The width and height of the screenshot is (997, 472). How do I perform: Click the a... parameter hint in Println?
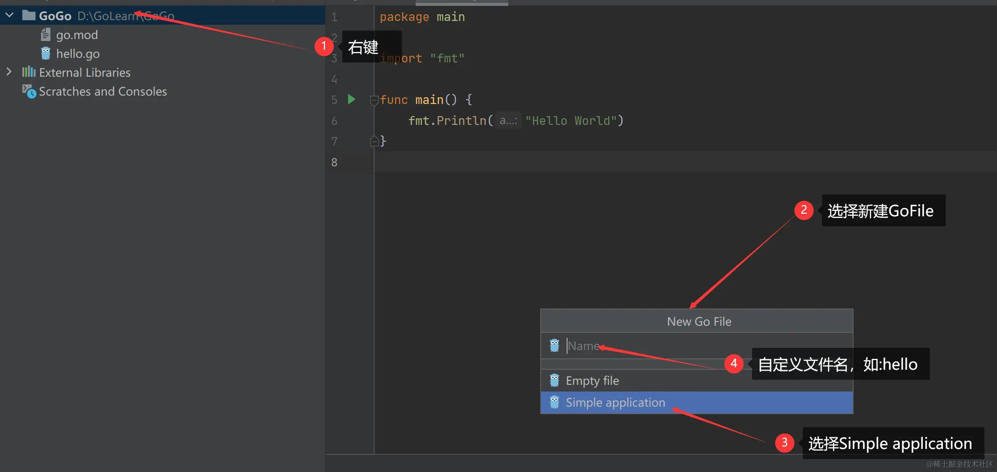coord(508,121)
